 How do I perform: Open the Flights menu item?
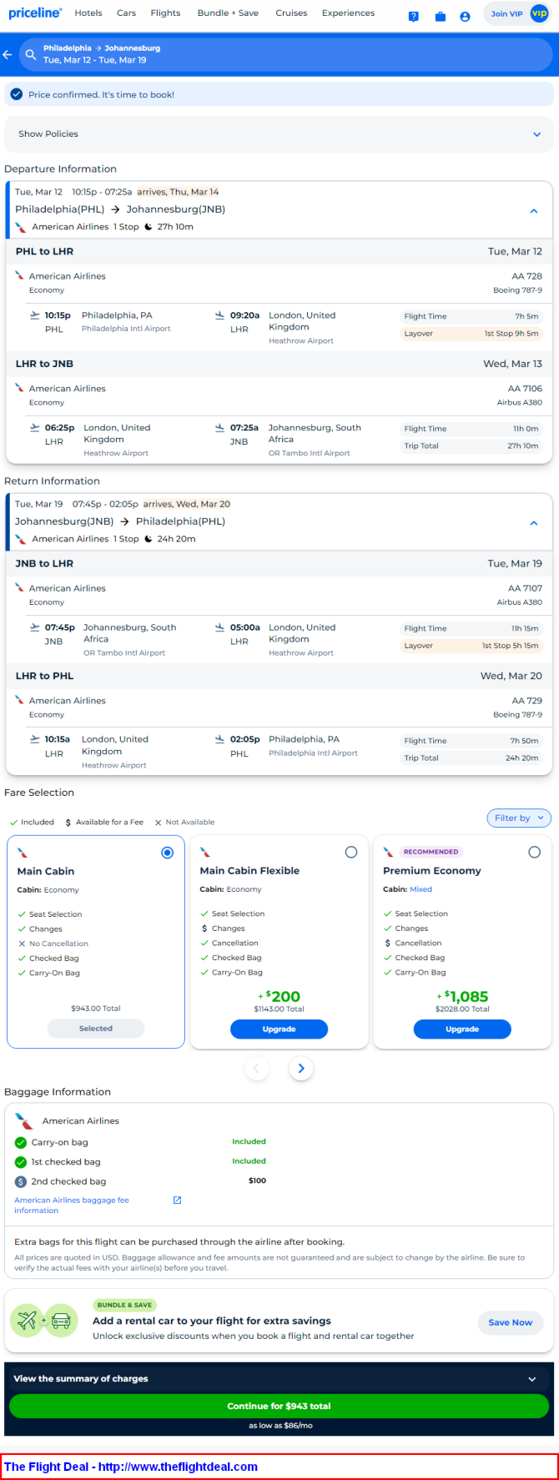coord(165,13)
